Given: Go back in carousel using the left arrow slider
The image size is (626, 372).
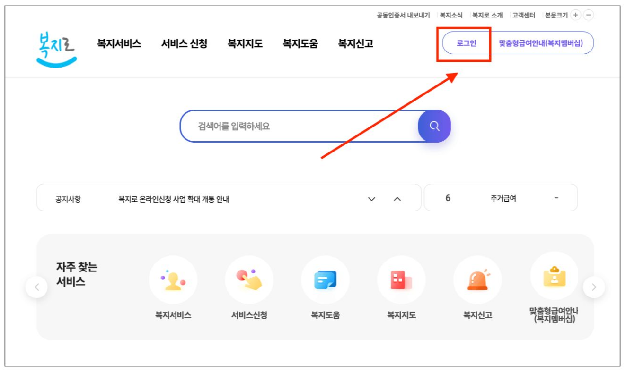Looking at the screenshot, I should pyautogui.click(x=36, y=287).
